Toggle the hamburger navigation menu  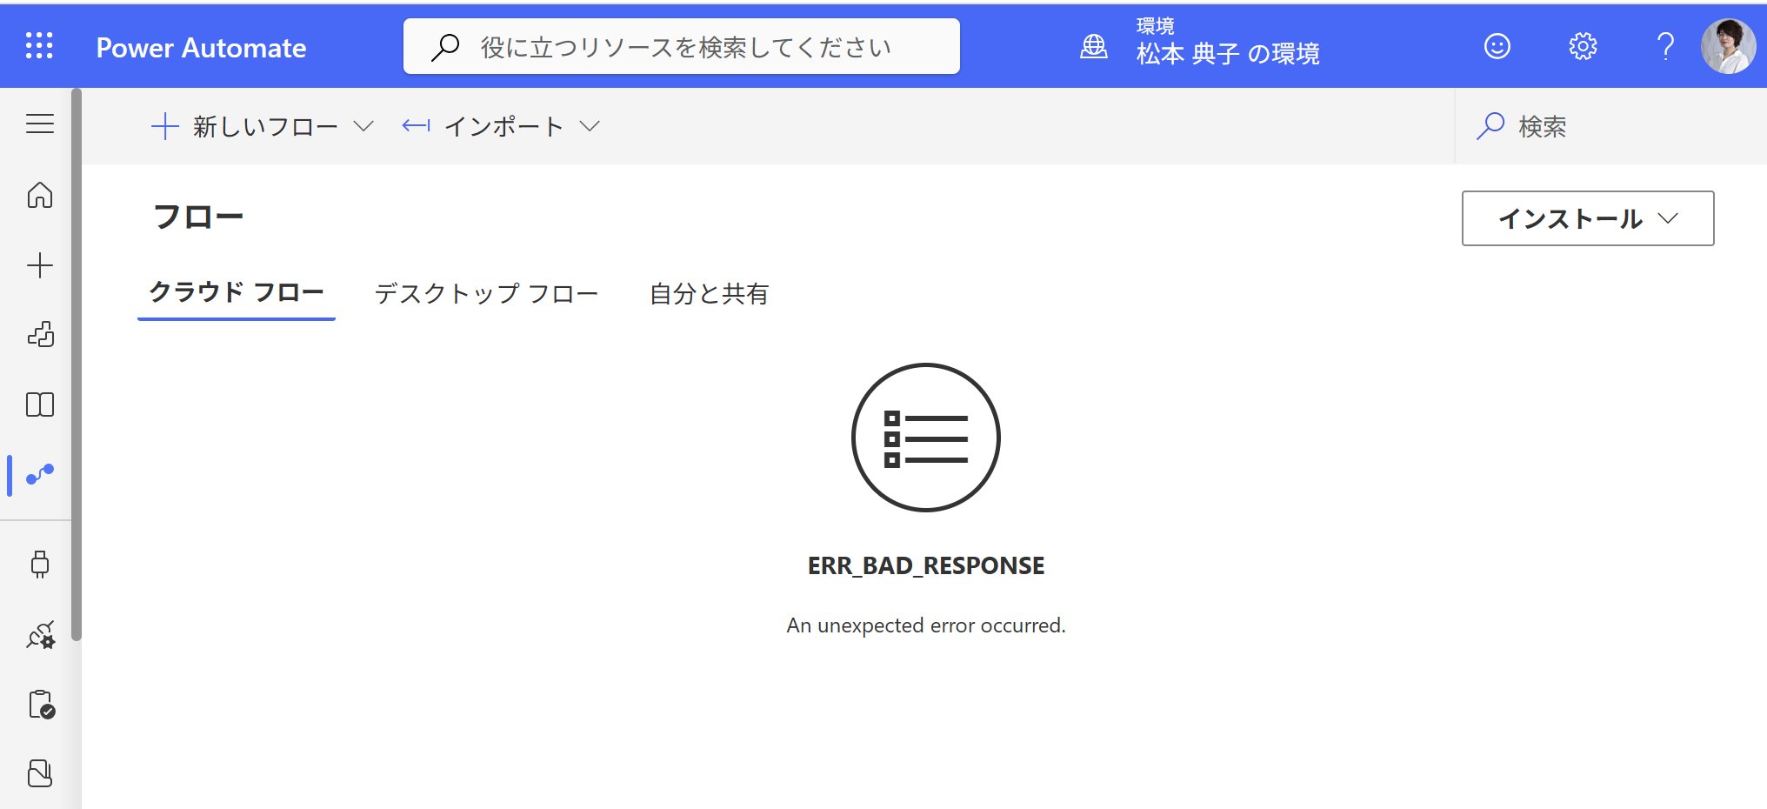[40, 124]
